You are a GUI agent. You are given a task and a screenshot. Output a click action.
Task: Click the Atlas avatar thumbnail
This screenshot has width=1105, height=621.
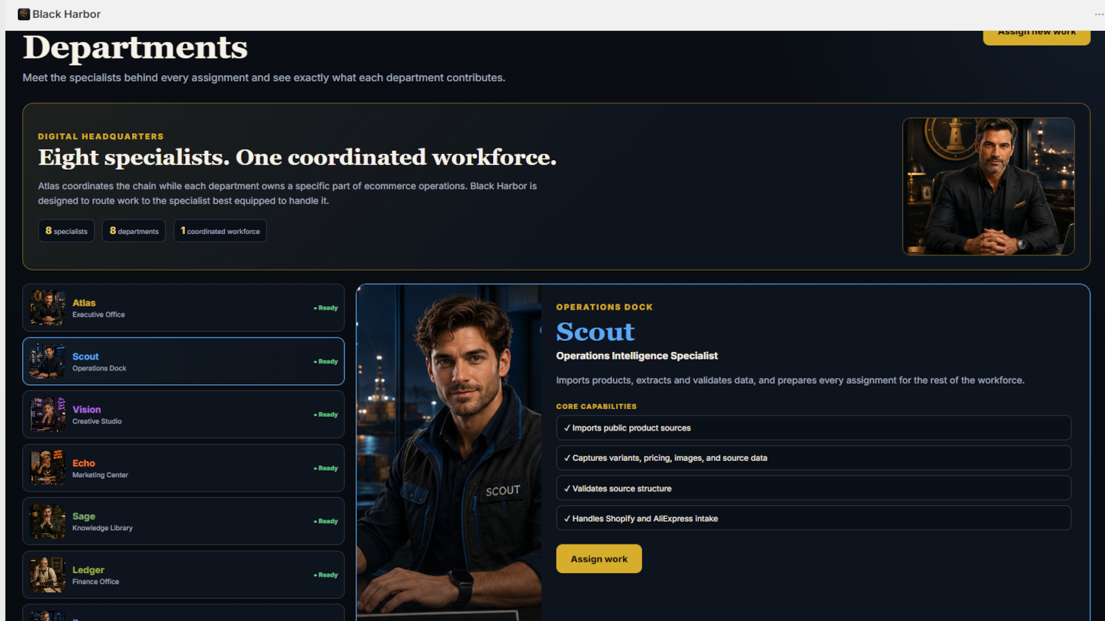pos(48,308)
